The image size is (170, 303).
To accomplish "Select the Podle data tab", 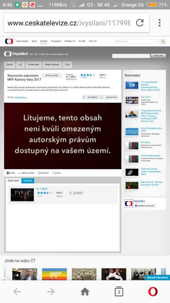I will tap(34, 65).
